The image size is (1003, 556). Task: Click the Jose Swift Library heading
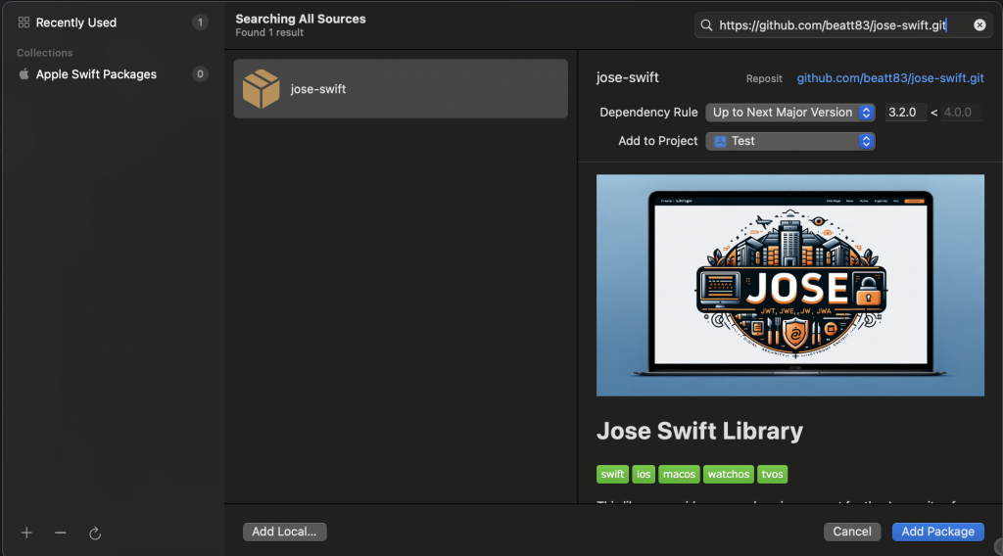[x=699, y=432]
